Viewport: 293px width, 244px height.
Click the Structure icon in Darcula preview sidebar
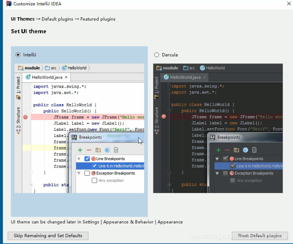pos(157,132)
